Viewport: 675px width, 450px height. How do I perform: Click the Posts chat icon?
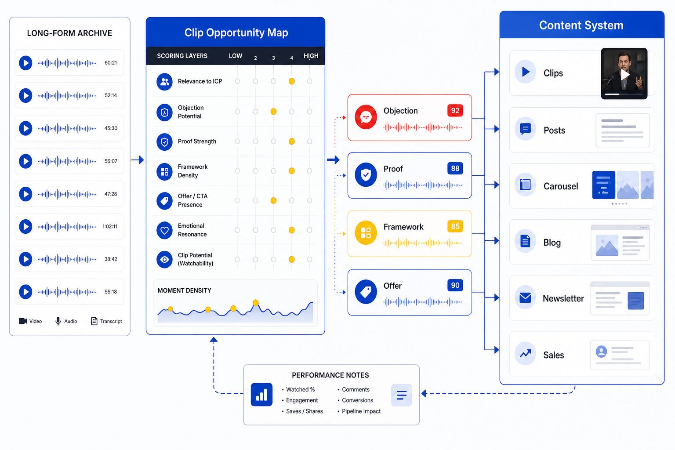(525, 129)
